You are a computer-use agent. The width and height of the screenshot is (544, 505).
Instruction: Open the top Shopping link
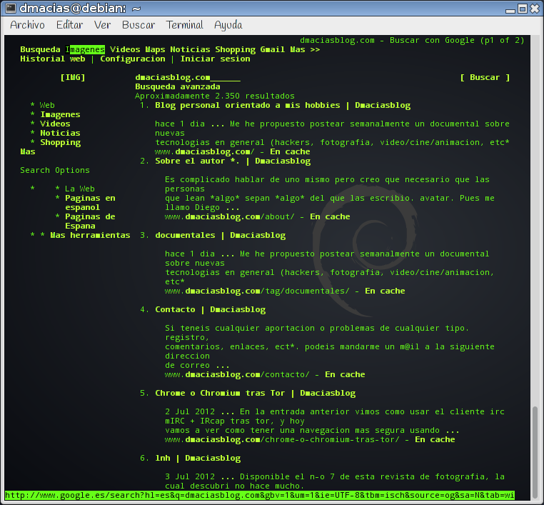pyautogui.click(x=235, y=49)
